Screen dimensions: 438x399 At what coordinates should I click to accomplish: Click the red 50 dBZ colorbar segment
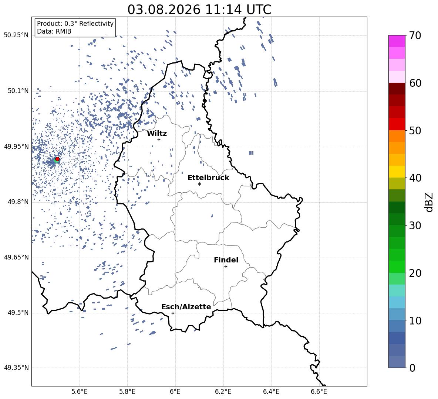tap(397, 124)
